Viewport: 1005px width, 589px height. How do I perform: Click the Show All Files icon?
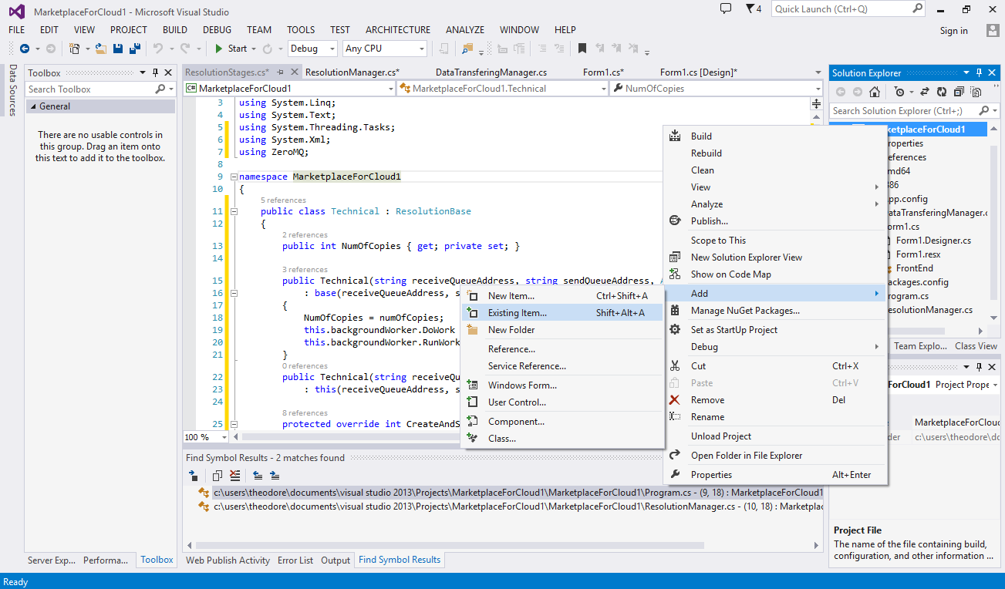point(974,92)
